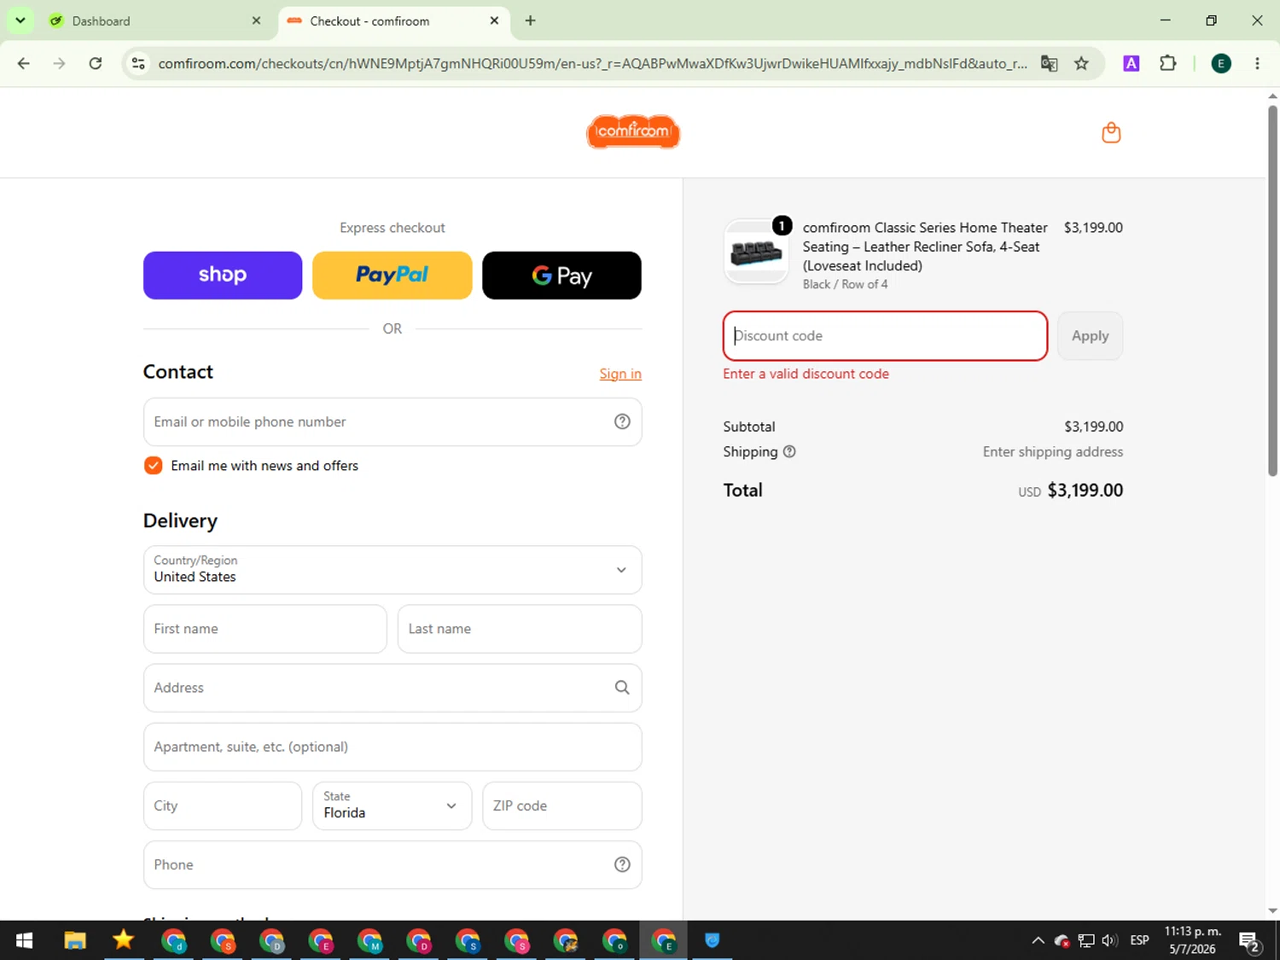Open File Explorer from taskbar
Screen dimensions: 1280x960
[x=75, y=940]
